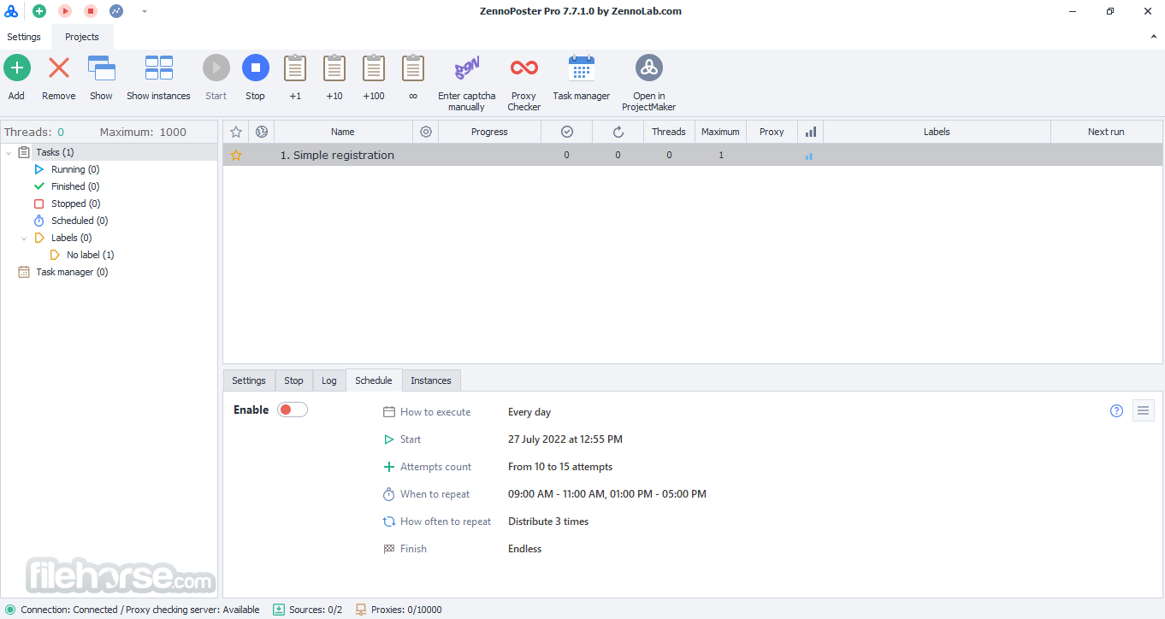Open the Task manager from the ribbon

click(582, 78)
